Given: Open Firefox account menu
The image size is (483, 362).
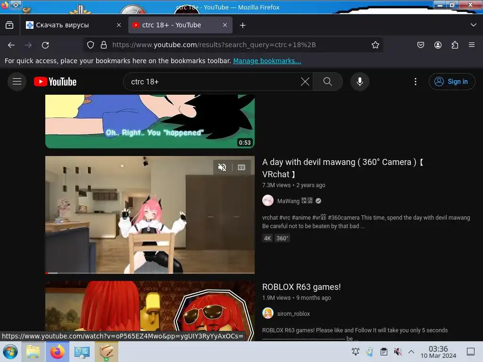Looking at the screenshot, I should click(x=438, y=45).
